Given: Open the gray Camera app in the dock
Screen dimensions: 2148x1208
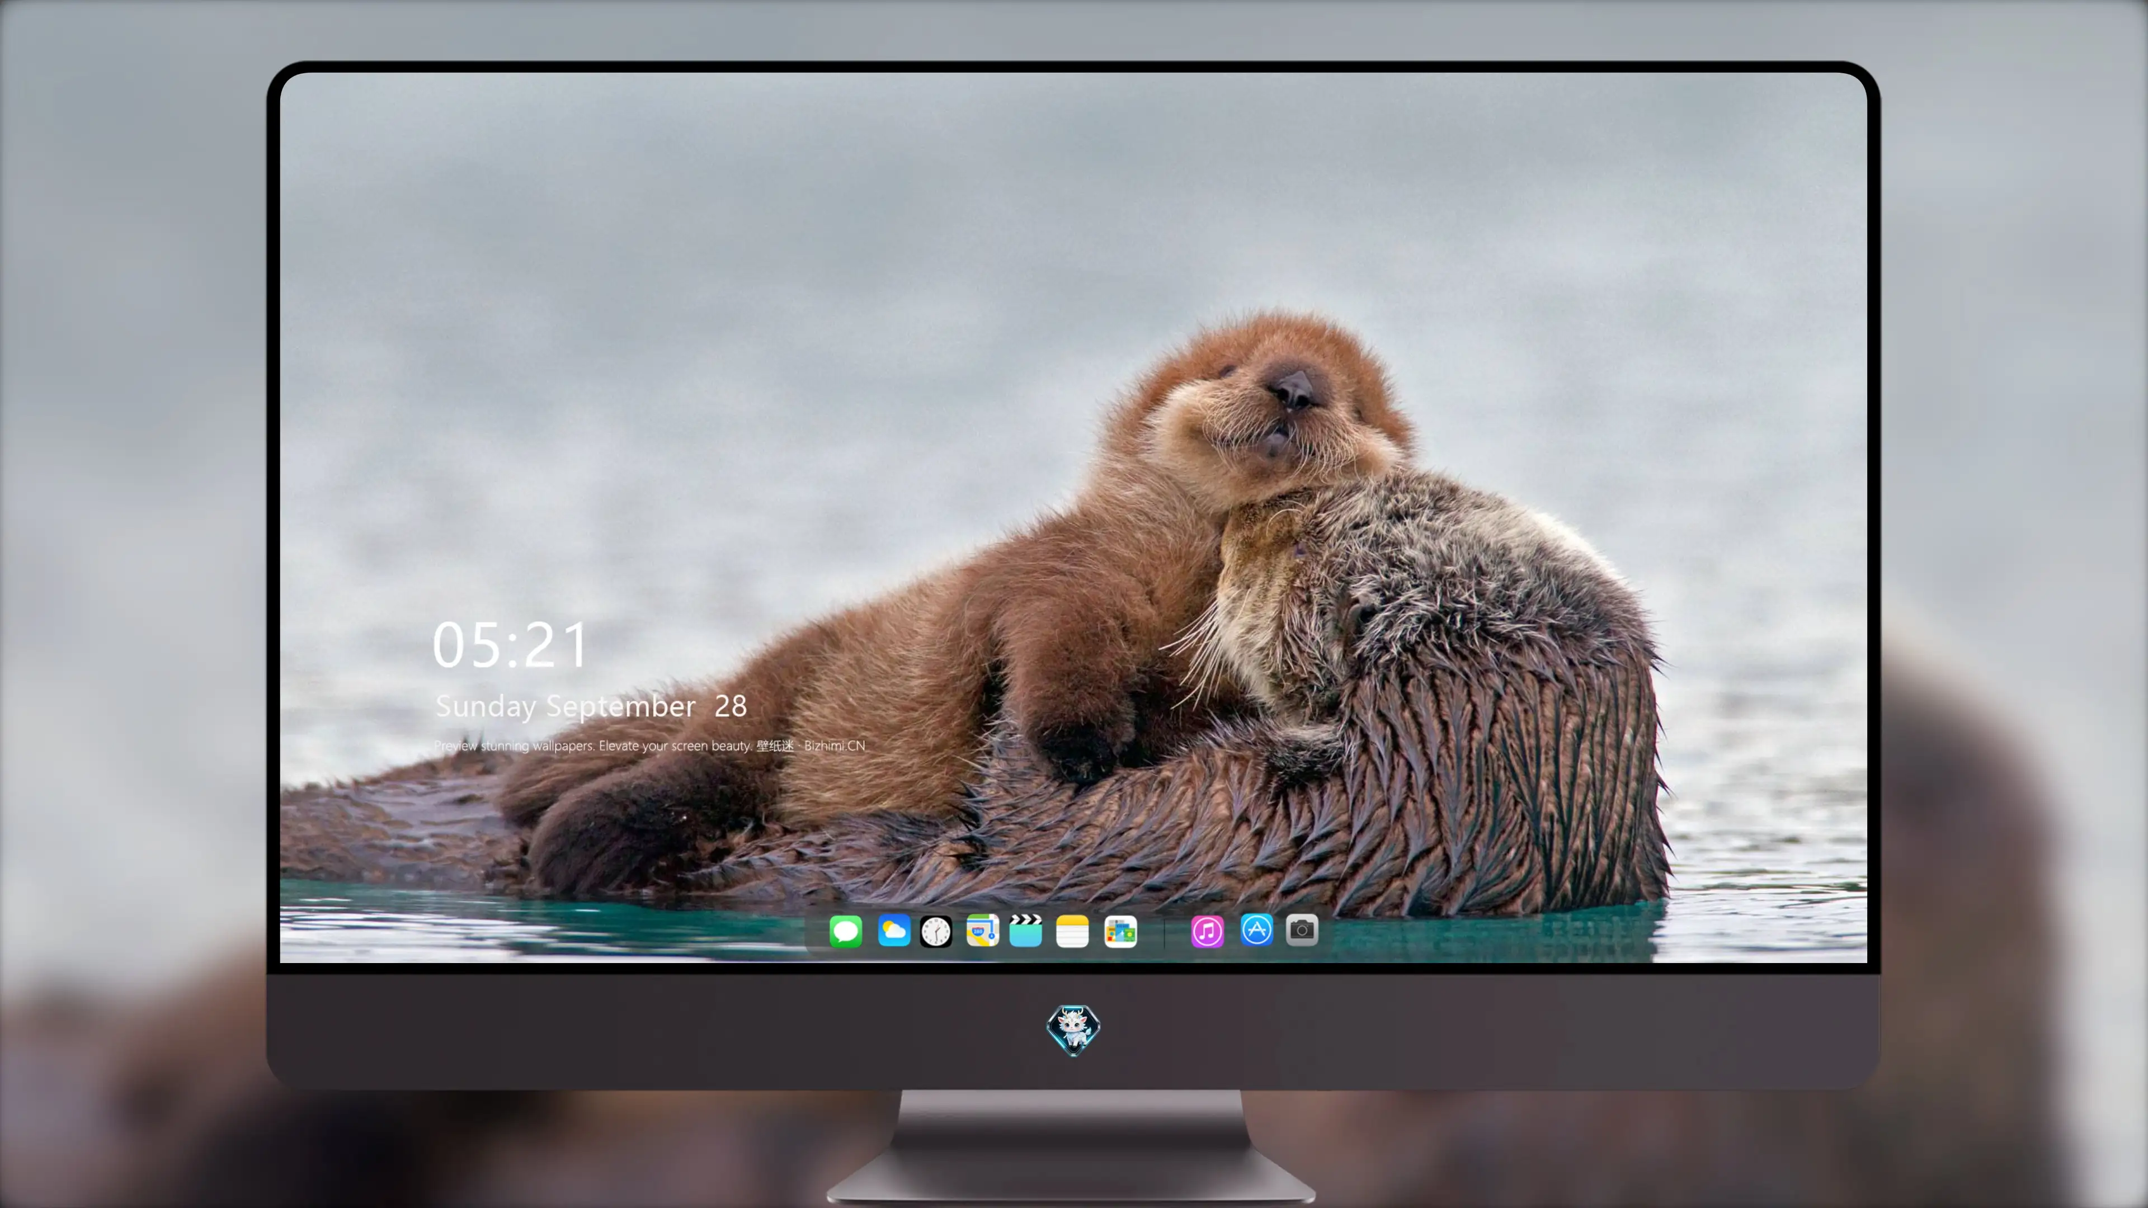Looking at the screenshot, I should (x=1302, y=929).
